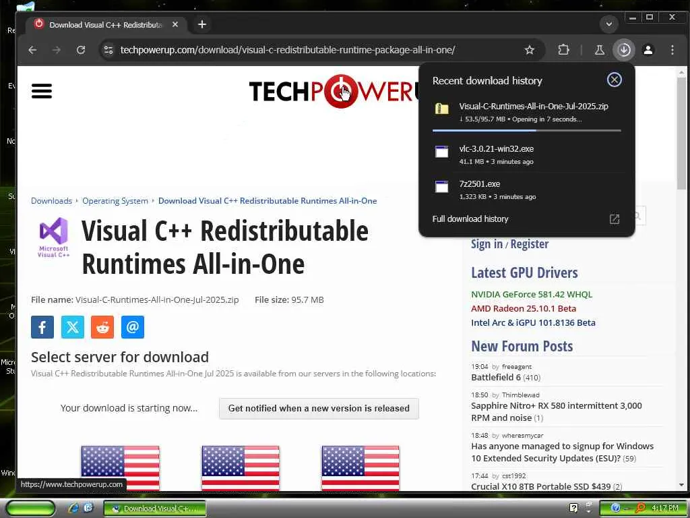Open NVIDIA GeForce 581.42 WHQL driver
Viewport: 690px width, 518px height.
532,294
